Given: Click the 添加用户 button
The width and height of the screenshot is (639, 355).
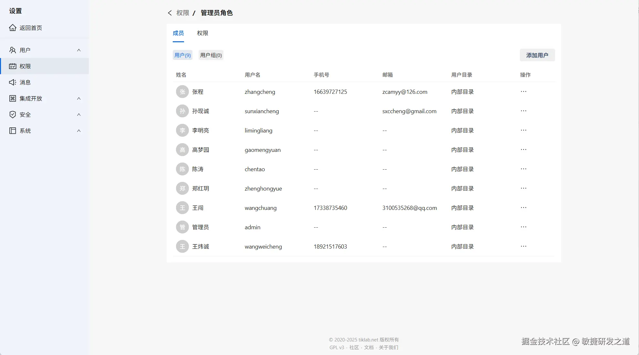Looking at the screenshot, I should coord(537,55).
